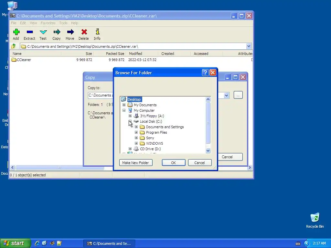Click Cancel in Browse For Folder dialog

tap(200, 163)
